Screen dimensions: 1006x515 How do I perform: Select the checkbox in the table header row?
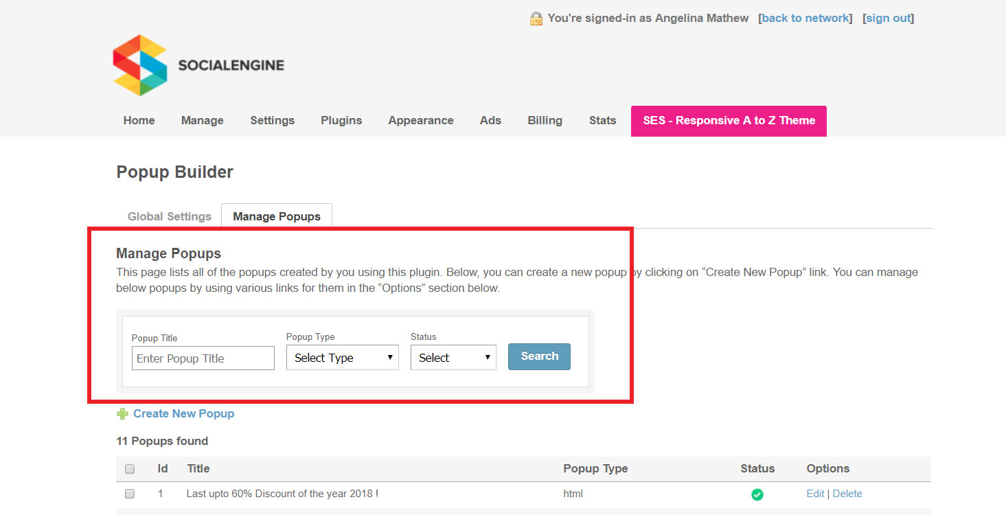[129, 468]
